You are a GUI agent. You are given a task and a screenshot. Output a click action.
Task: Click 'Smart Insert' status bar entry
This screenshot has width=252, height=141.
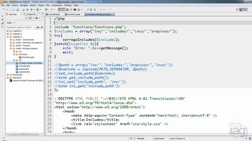coord(159,138)
